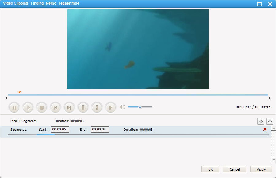Delete Segment 1 with the red X

[x=265, y=129]
